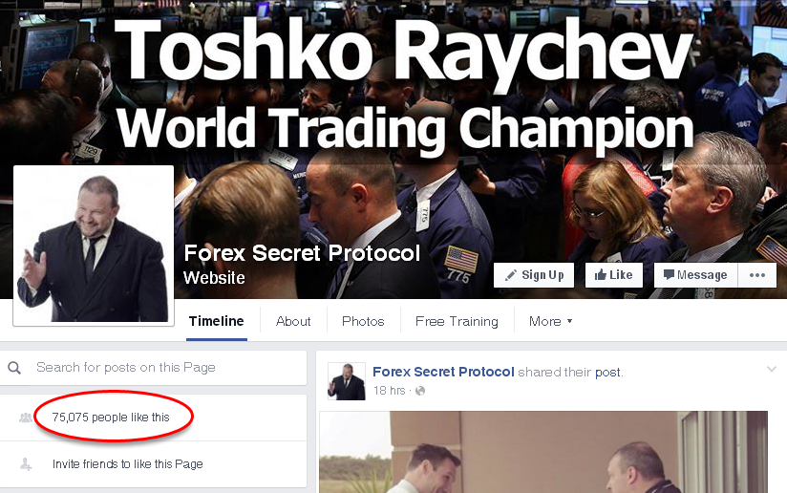
Task: Open Message via speech bubble button
Action: [x=695, y=275]
